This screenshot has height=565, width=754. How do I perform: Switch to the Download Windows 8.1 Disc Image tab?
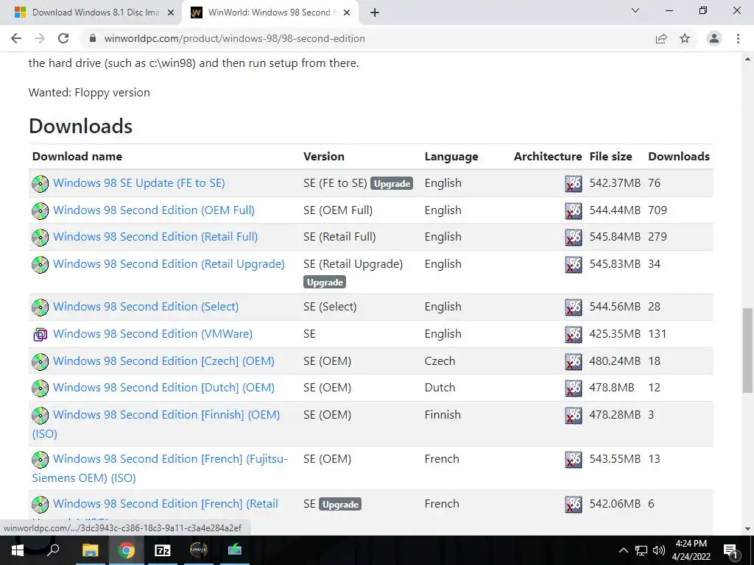(x=95, y=13)
